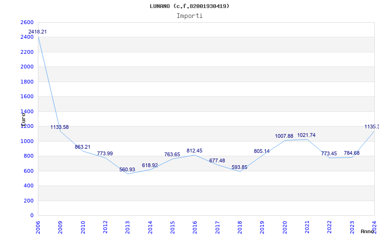The width and height of the screenshot is (379, 236).
Task: Click the x-axis year 2022
Action: click(x=329, y=227)
